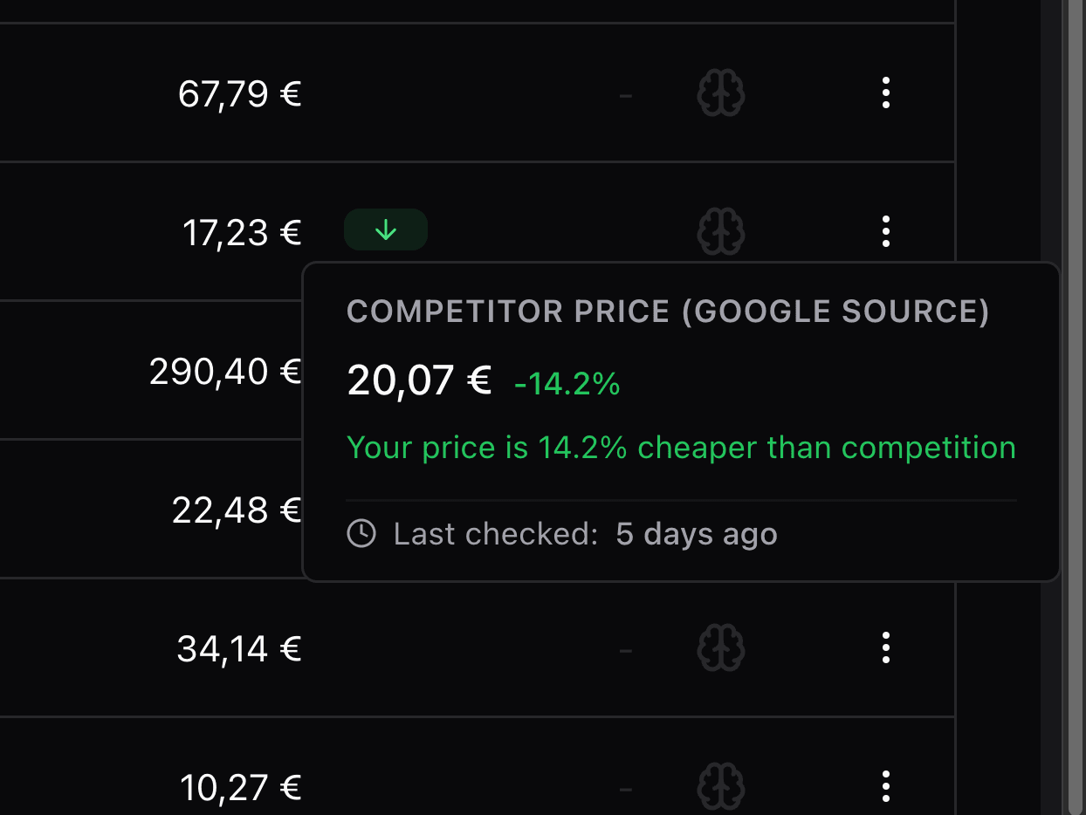Click the Competitor Price (Google Source) heading

click(668, 312)
